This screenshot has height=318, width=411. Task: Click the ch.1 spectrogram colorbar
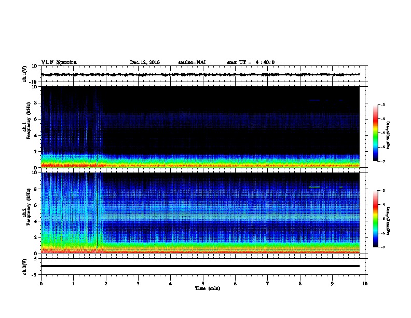coord(376,133)
